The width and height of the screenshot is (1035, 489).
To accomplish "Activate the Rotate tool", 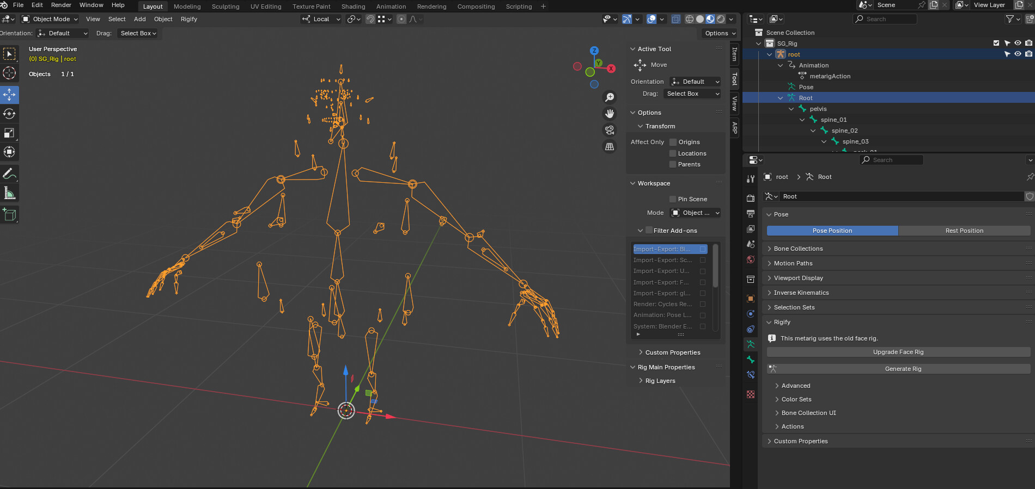I will coord(9,114).
